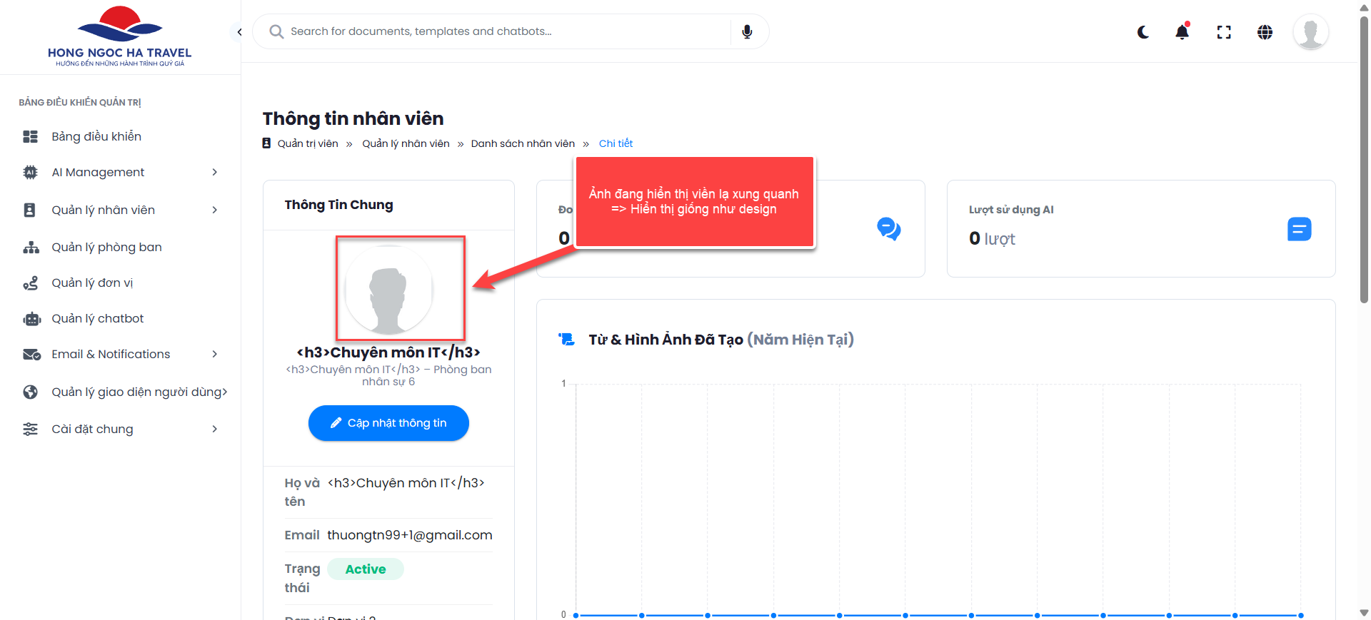Focus the documents and chatbots search field
The image size is (1371, 620).
500,31
